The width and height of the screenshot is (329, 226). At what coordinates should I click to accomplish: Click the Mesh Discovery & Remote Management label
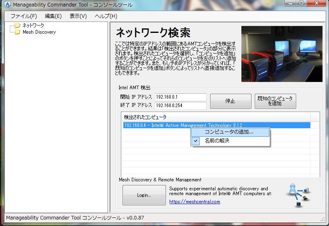click(160, 180)
